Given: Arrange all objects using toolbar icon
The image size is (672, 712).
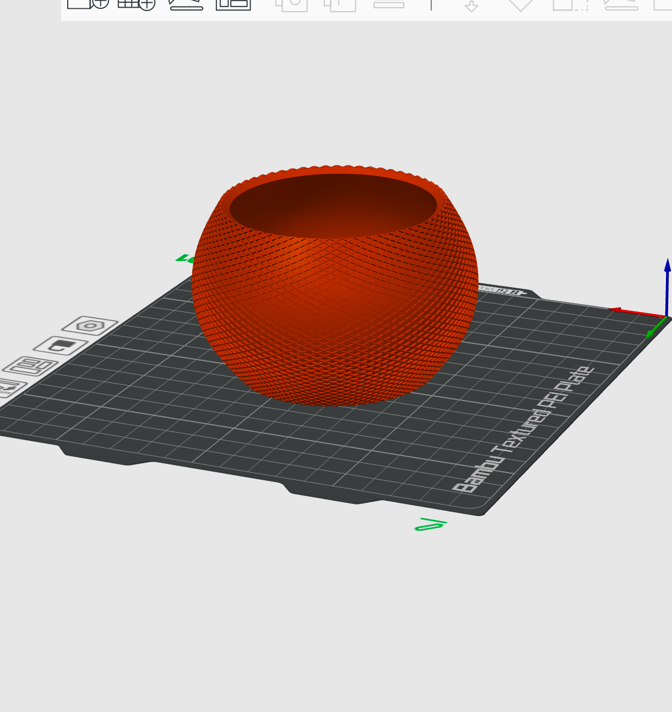Looking at the screenshot, I should [233, 3].
